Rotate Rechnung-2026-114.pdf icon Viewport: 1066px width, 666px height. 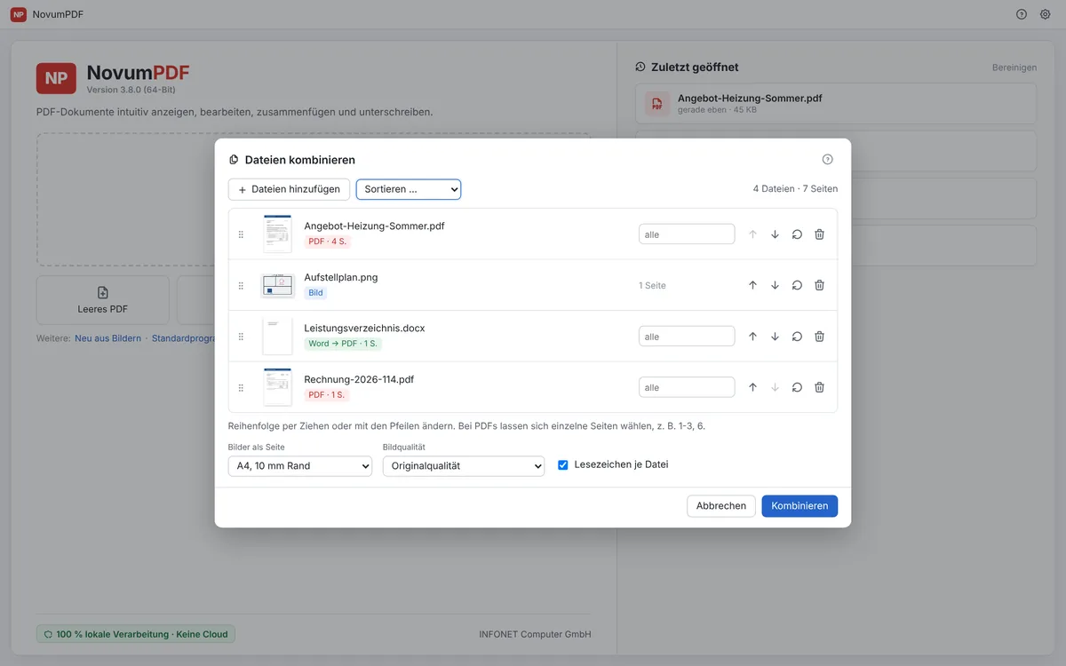797,387
